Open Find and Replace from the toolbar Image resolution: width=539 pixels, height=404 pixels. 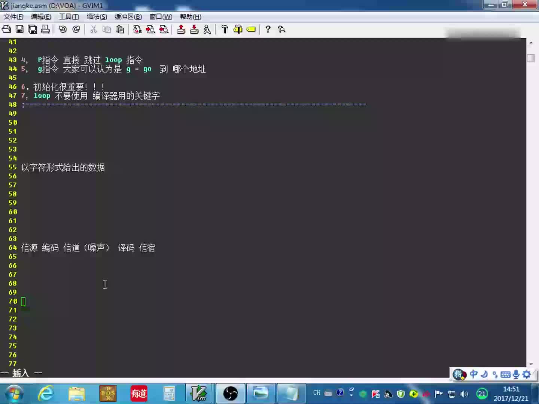click(137, 29)
